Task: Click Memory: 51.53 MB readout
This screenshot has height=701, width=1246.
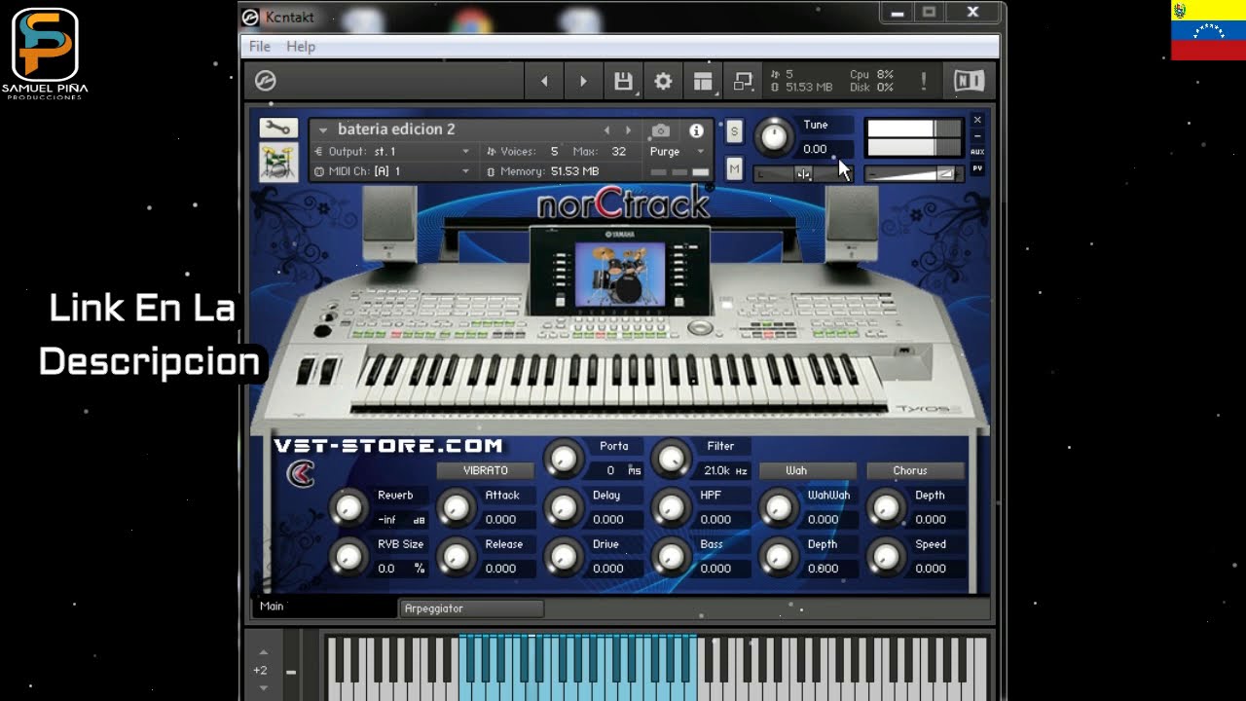Action: pos(543,171)
